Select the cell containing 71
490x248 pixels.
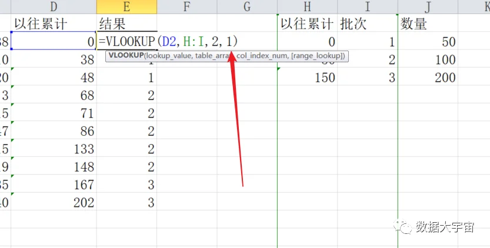click(x=54, y=112)
